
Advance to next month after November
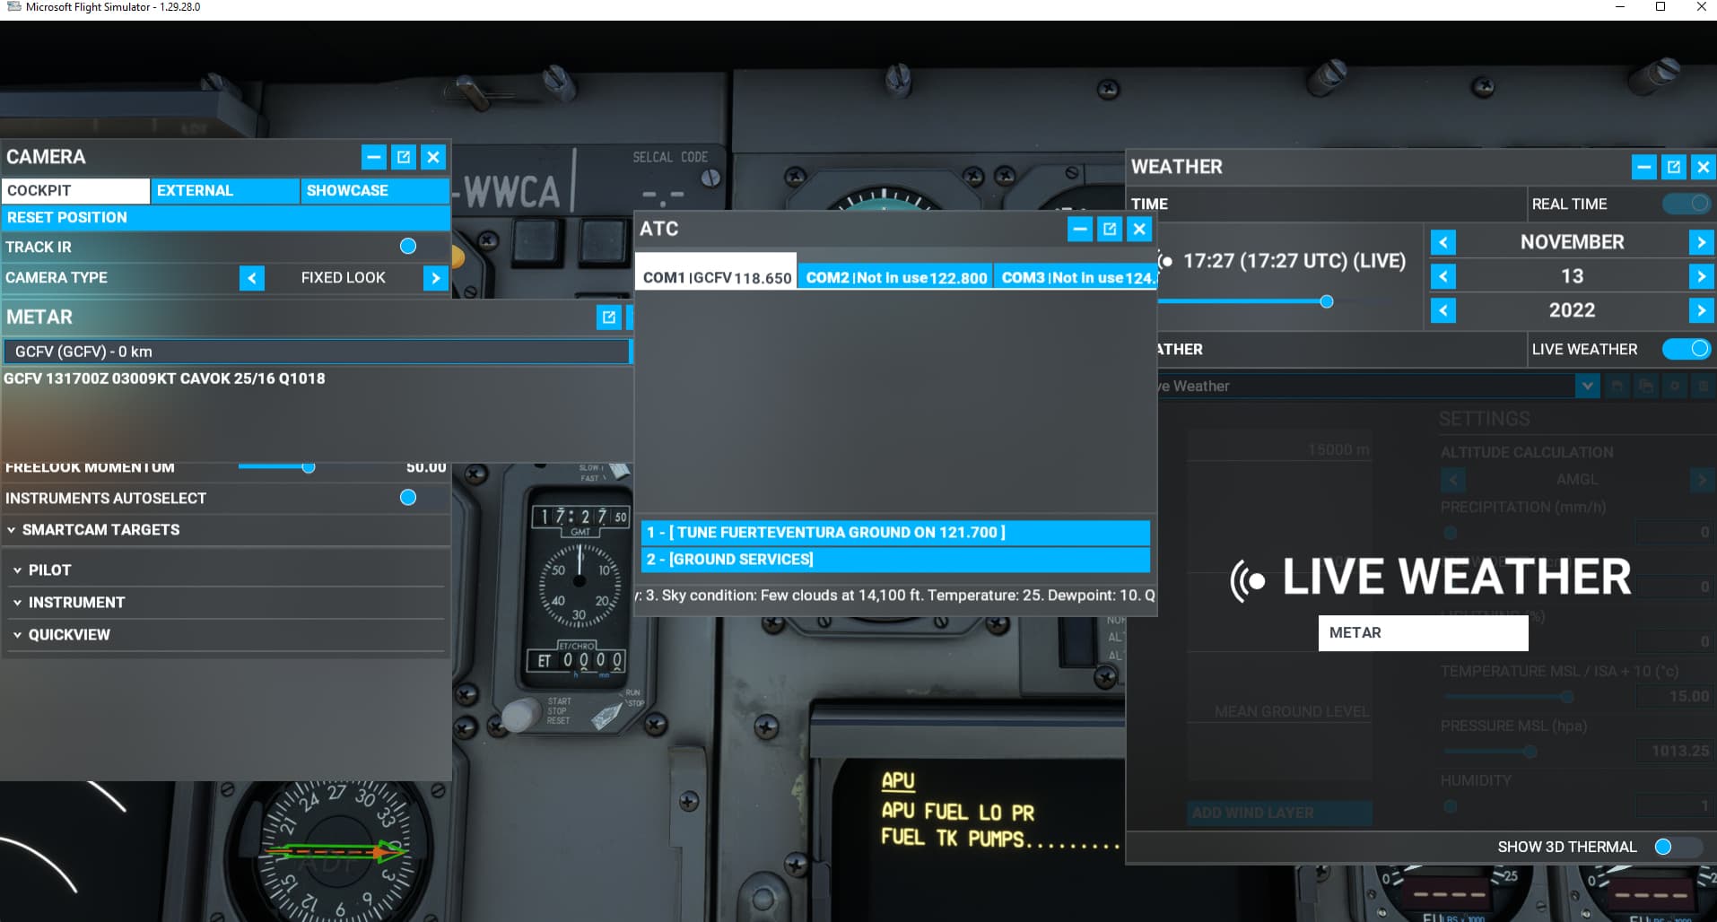(1701, 242)
